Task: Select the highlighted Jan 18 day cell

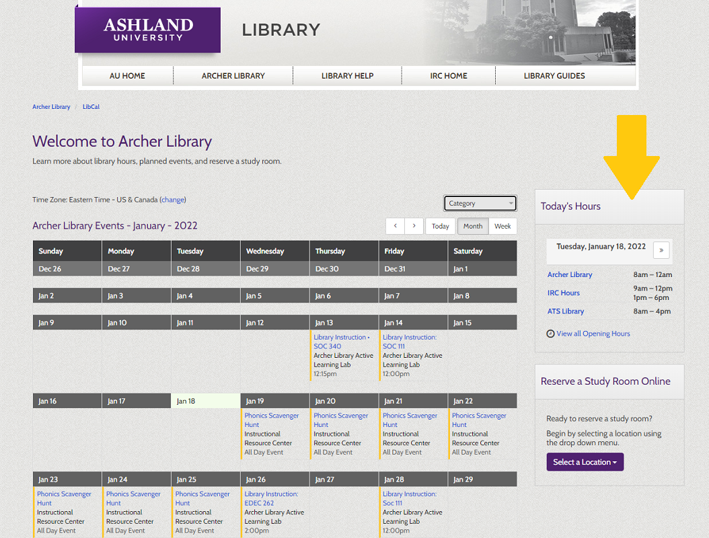Action: [205, 401]
